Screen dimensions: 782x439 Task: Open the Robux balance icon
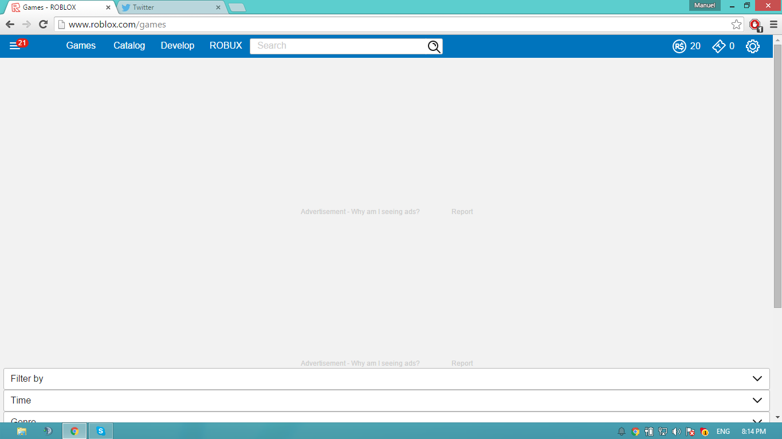coord(679,46)
